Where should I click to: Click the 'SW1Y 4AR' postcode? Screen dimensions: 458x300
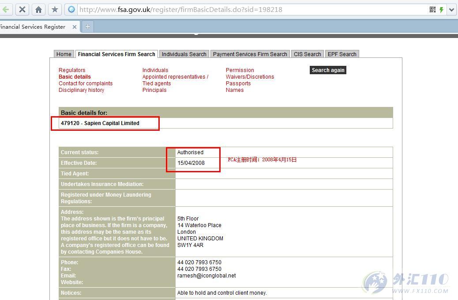point(191,245)
